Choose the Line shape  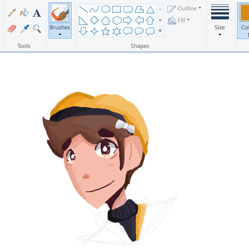[x=83, y=9]
